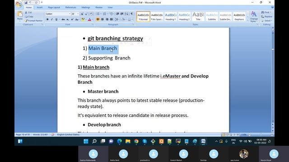Align text right
This screenshot has width=289, height=162.
107,19
